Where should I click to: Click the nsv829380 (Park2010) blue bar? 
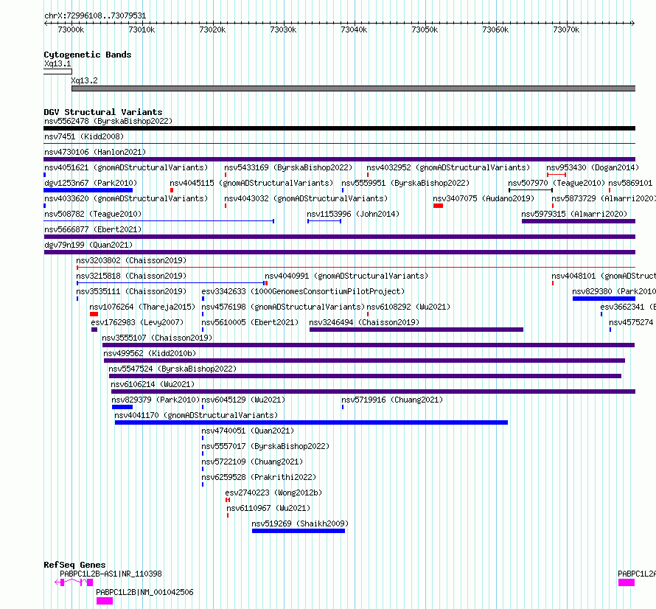[604, 299]
